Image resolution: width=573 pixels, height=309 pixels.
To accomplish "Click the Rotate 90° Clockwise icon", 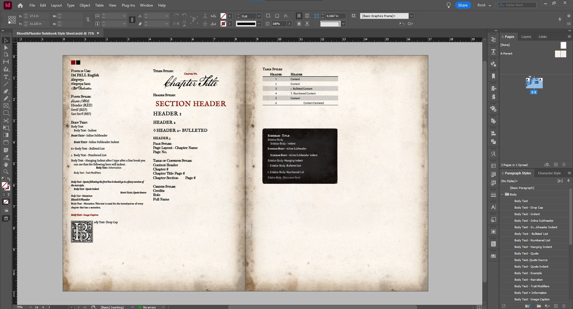I will [176, 16].
